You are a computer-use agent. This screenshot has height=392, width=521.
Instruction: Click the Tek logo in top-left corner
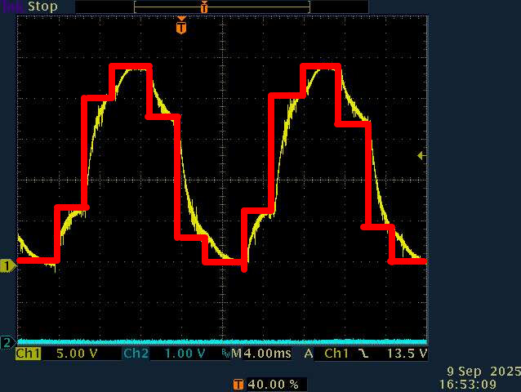point(11,7)
